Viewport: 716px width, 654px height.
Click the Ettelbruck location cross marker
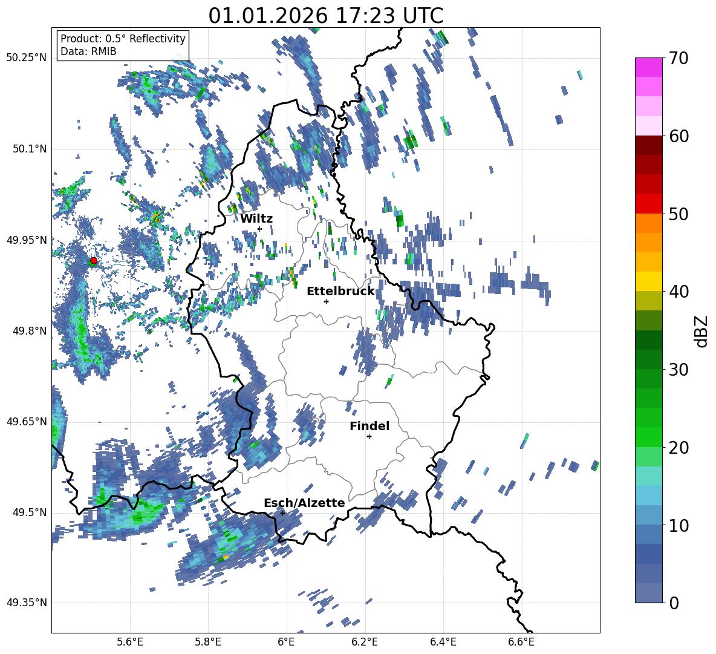326,301
